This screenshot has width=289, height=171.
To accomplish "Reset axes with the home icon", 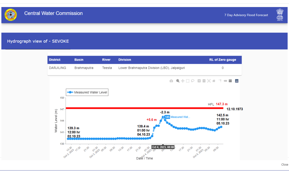I will point(214,81).
